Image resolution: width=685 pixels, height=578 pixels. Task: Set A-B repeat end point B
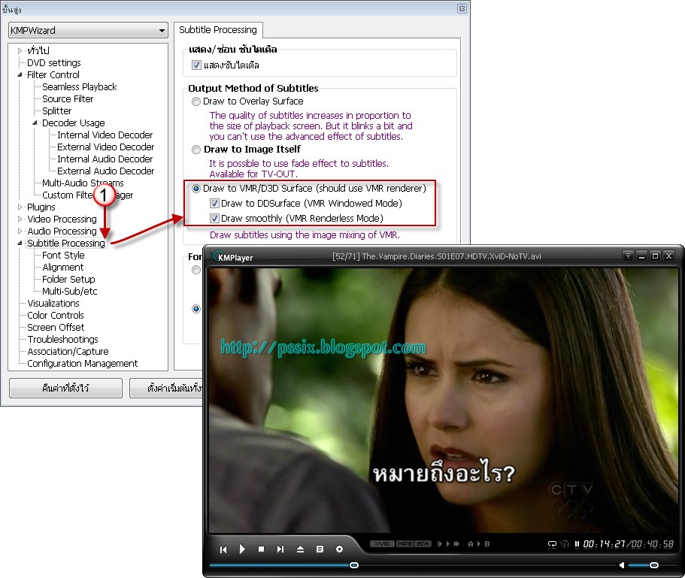point(487,543)
